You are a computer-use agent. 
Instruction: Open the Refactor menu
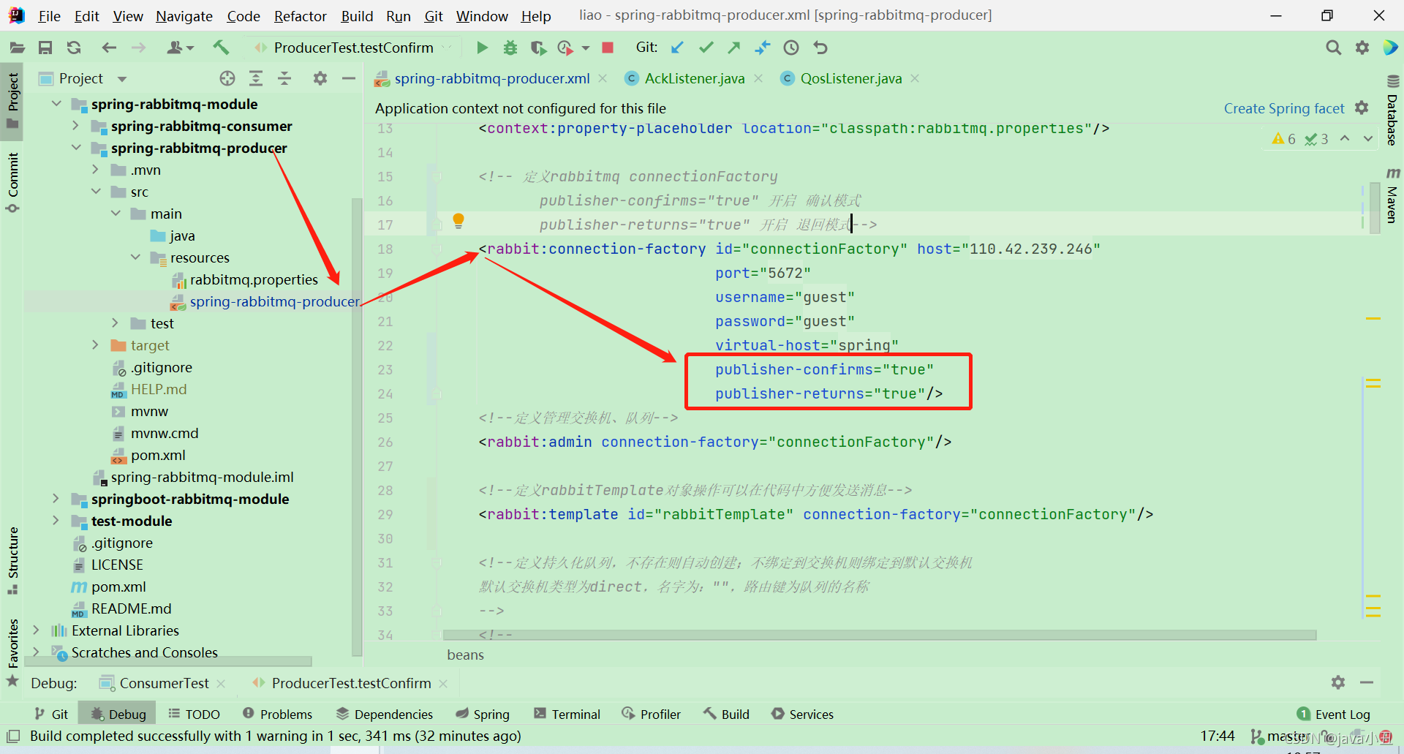(300, 16)
